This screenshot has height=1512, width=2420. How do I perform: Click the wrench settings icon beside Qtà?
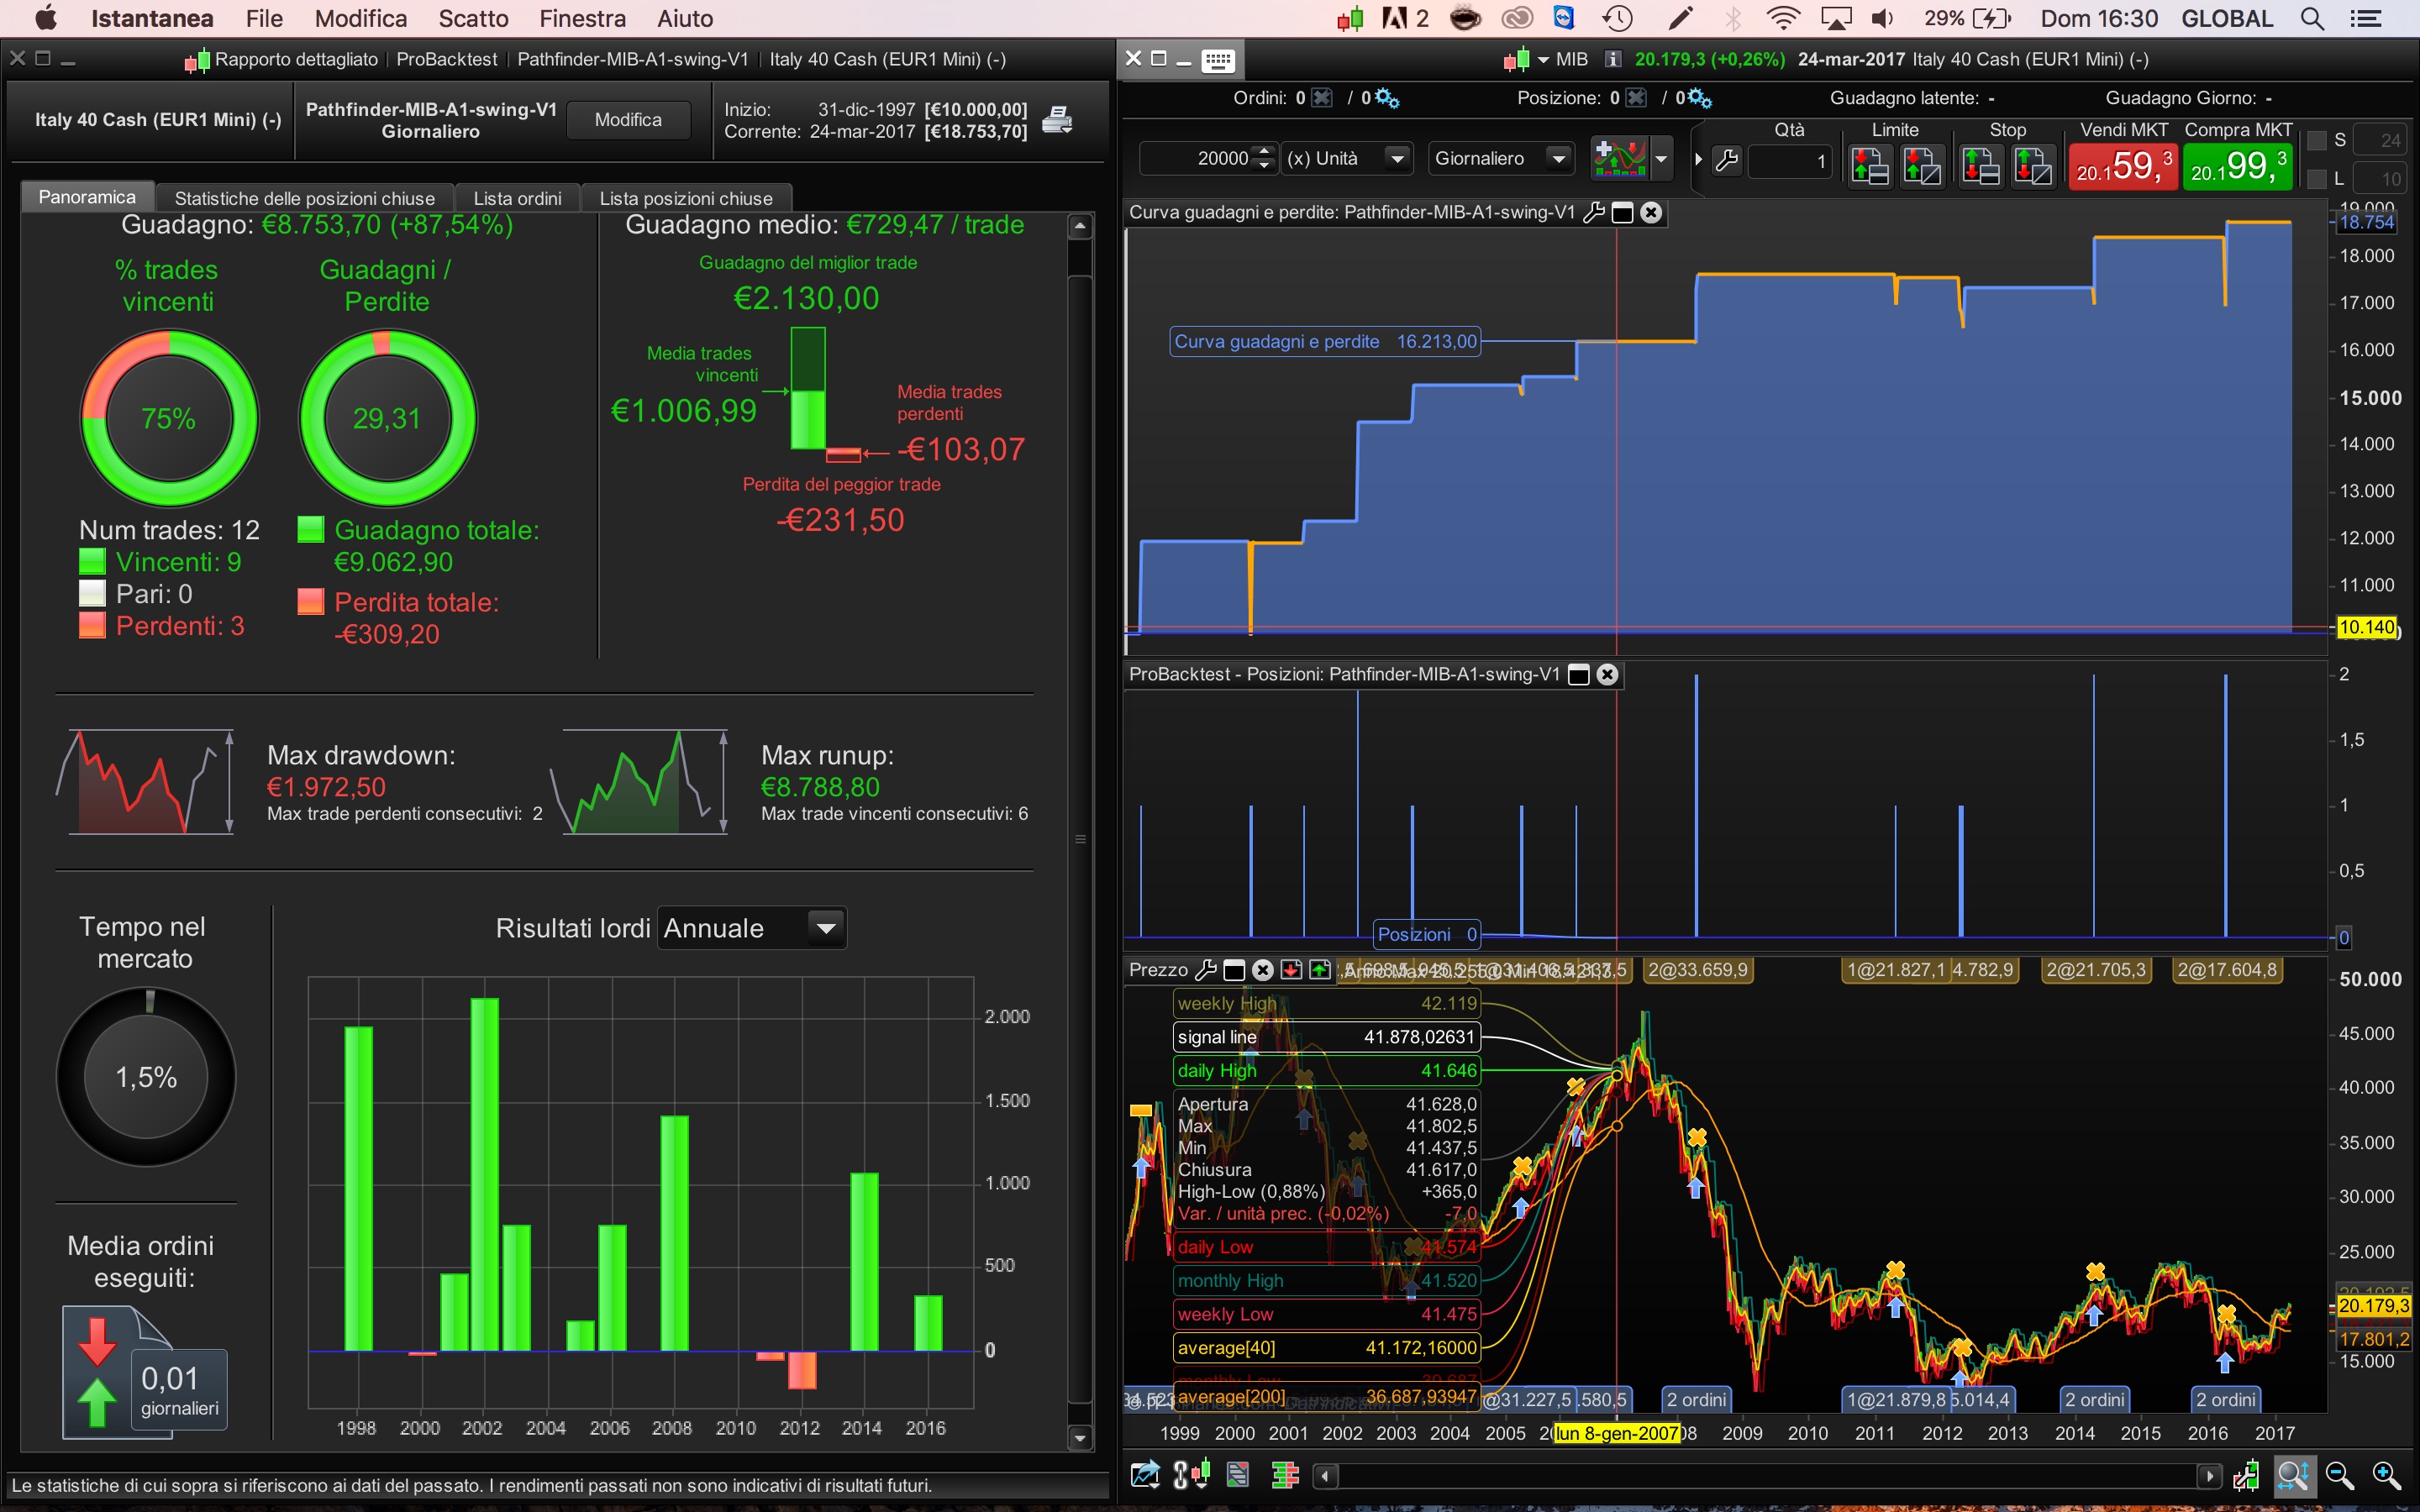(x=1727, y=160)
